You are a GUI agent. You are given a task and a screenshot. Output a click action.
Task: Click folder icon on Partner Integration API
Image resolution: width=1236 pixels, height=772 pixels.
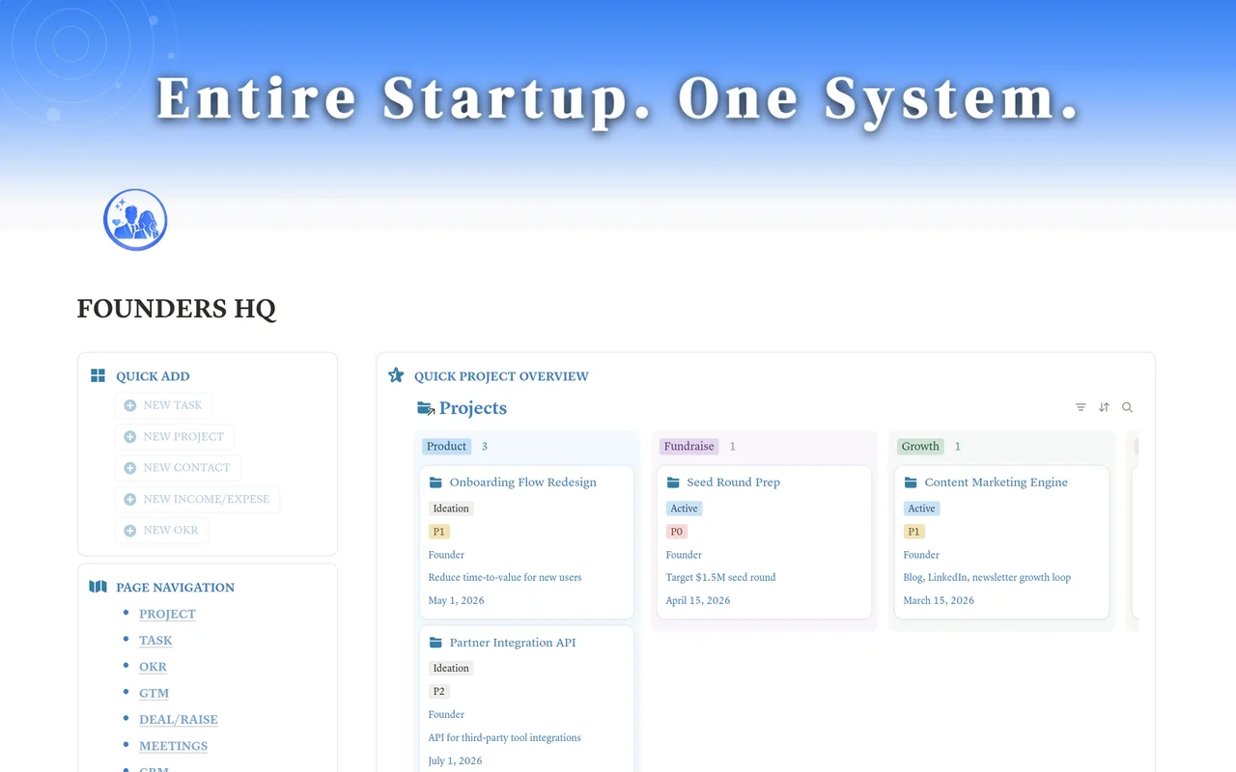[435, 643]
